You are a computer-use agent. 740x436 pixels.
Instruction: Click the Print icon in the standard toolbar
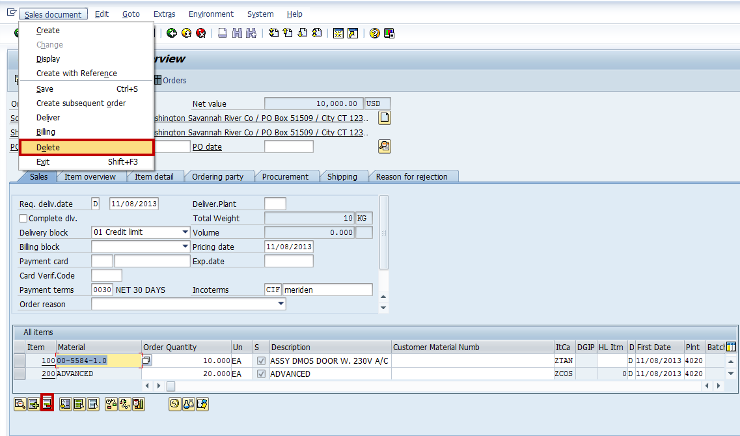[x=223, y=33]
